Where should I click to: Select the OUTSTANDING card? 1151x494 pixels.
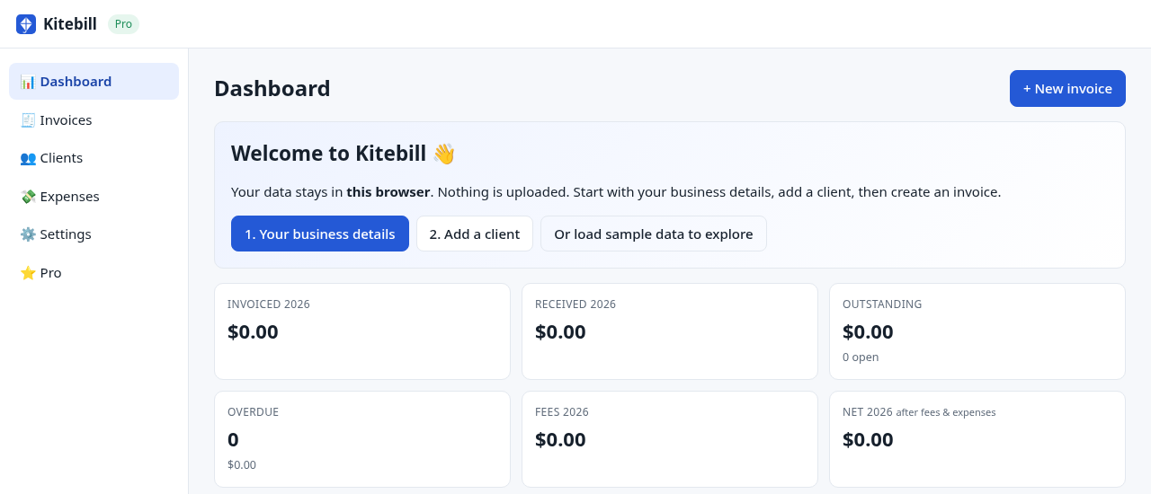point(977,331)
